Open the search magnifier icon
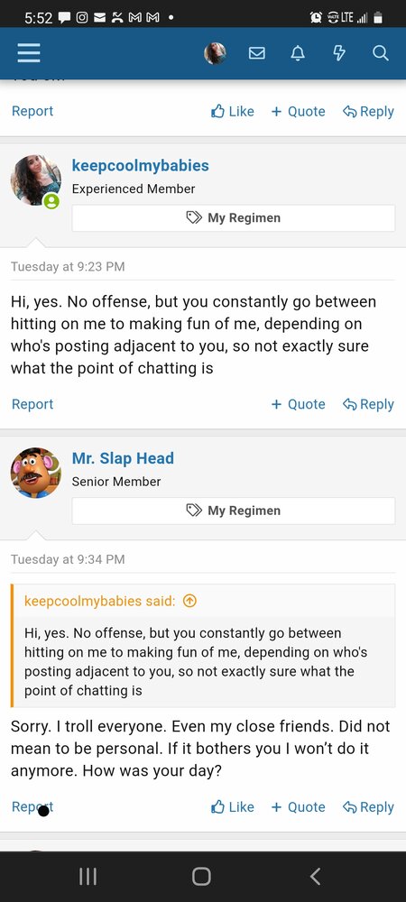This screenshot has height=902, width=406. (x=380, y=53)
